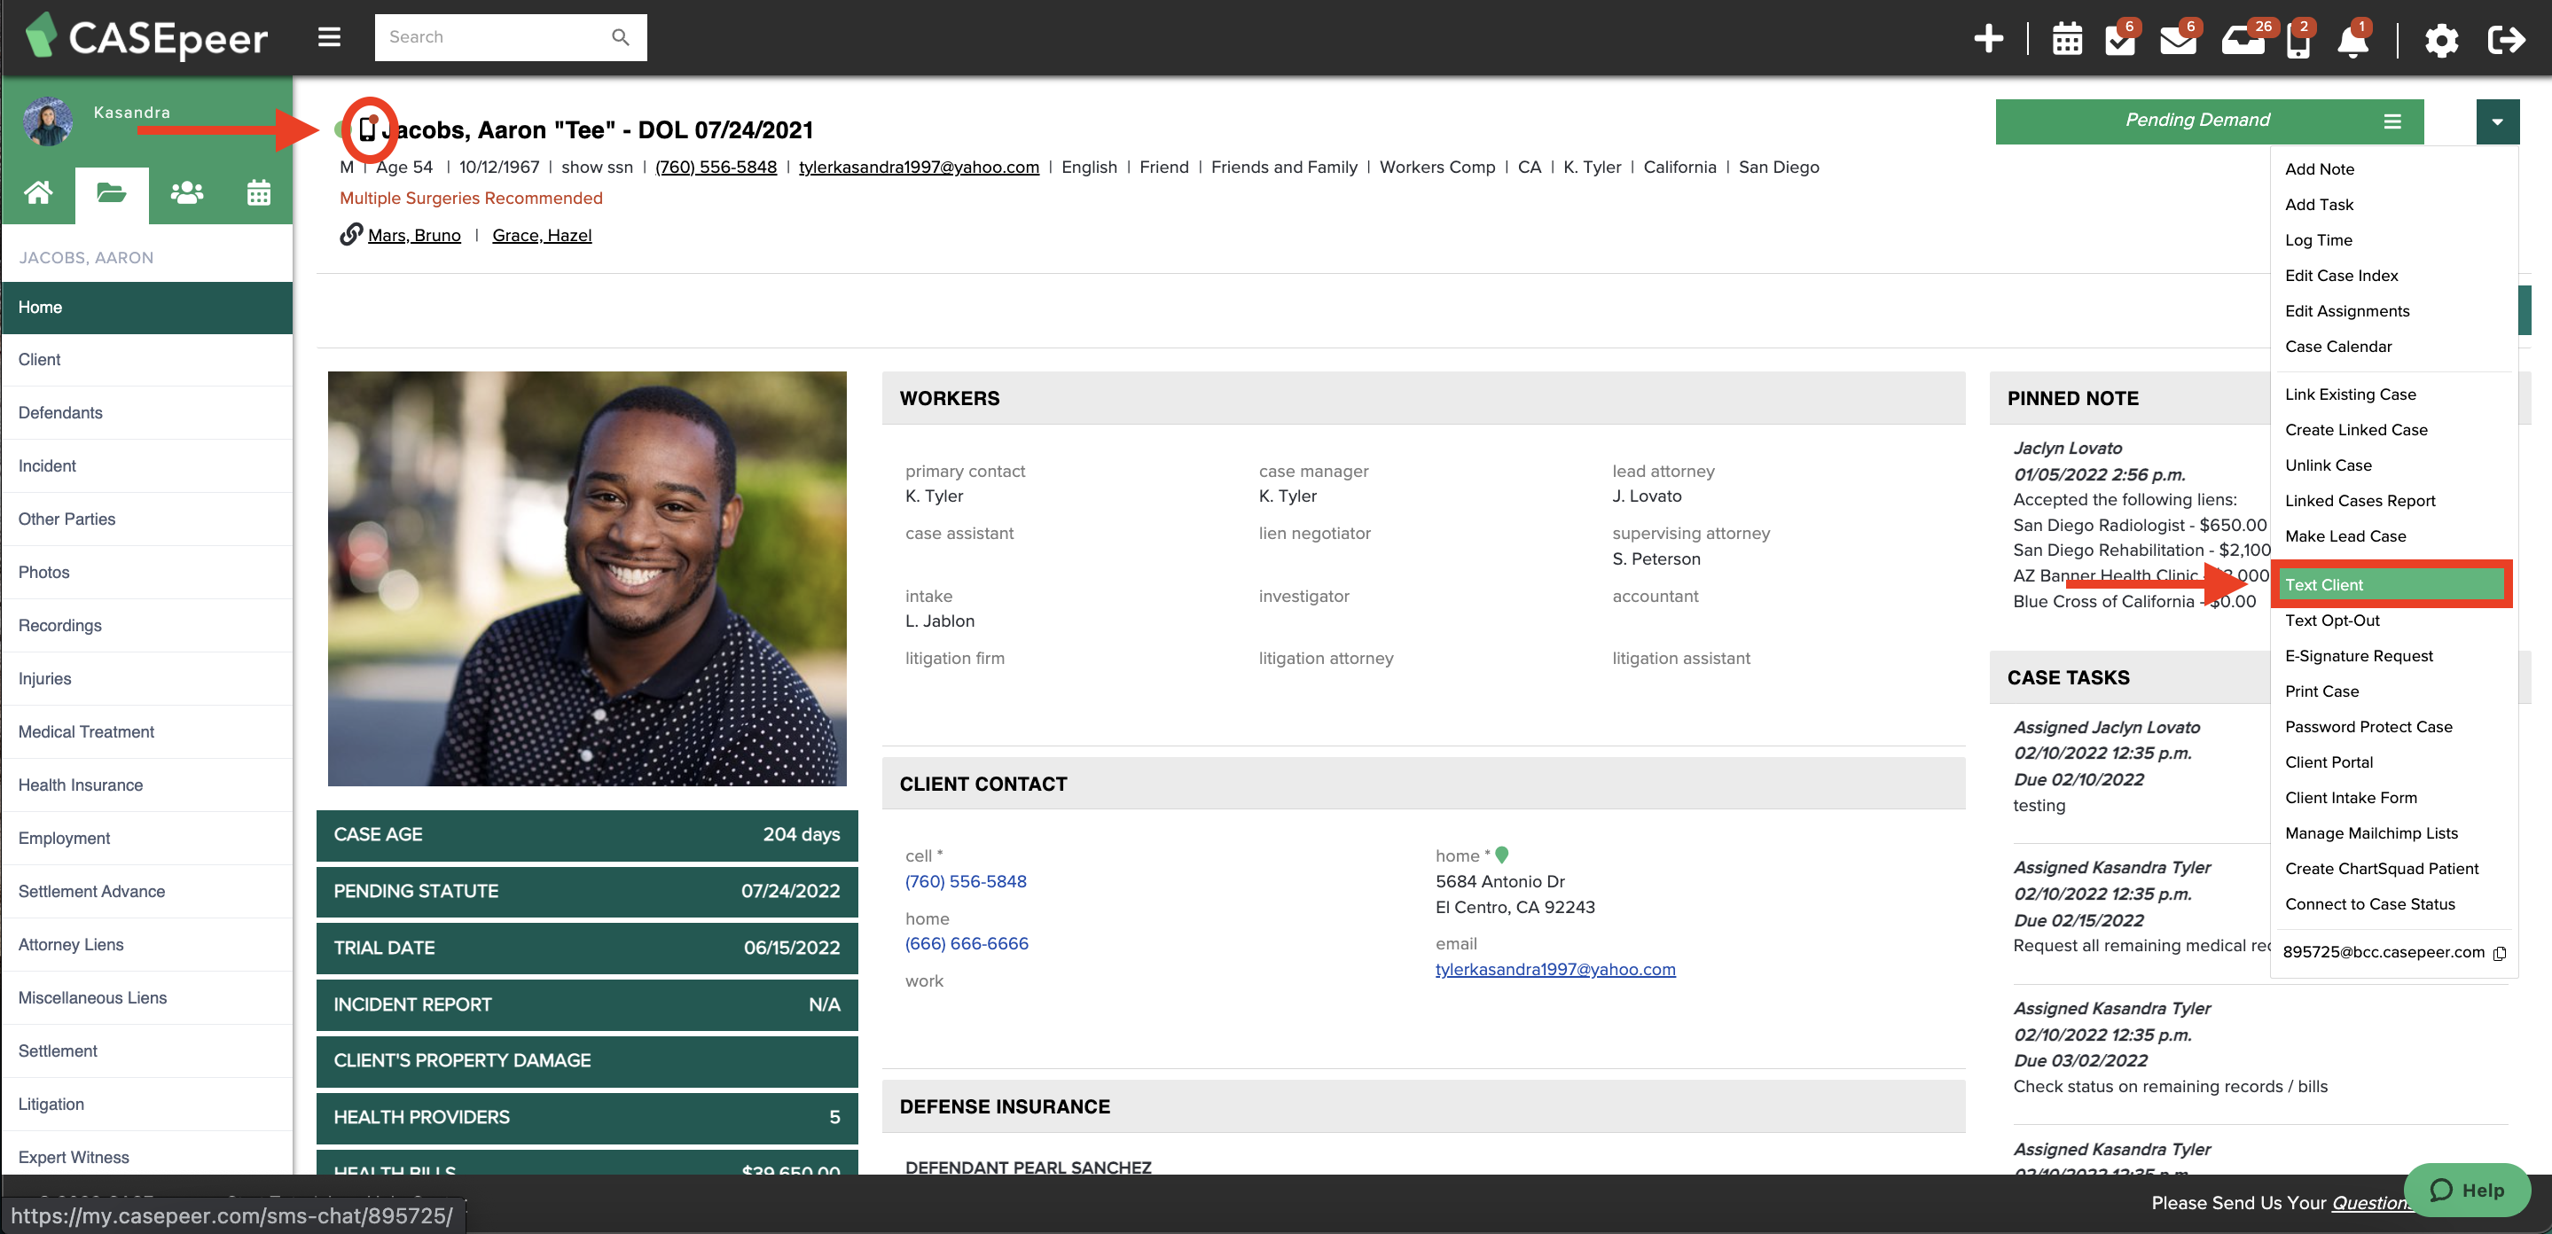2552x1234 pixels.
Task: Select Link Existing Case
Action: coord(2351,394)
